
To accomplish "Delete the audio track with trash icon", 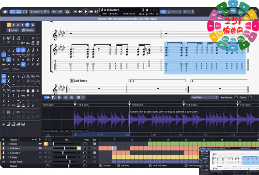I will pos(59,97).
